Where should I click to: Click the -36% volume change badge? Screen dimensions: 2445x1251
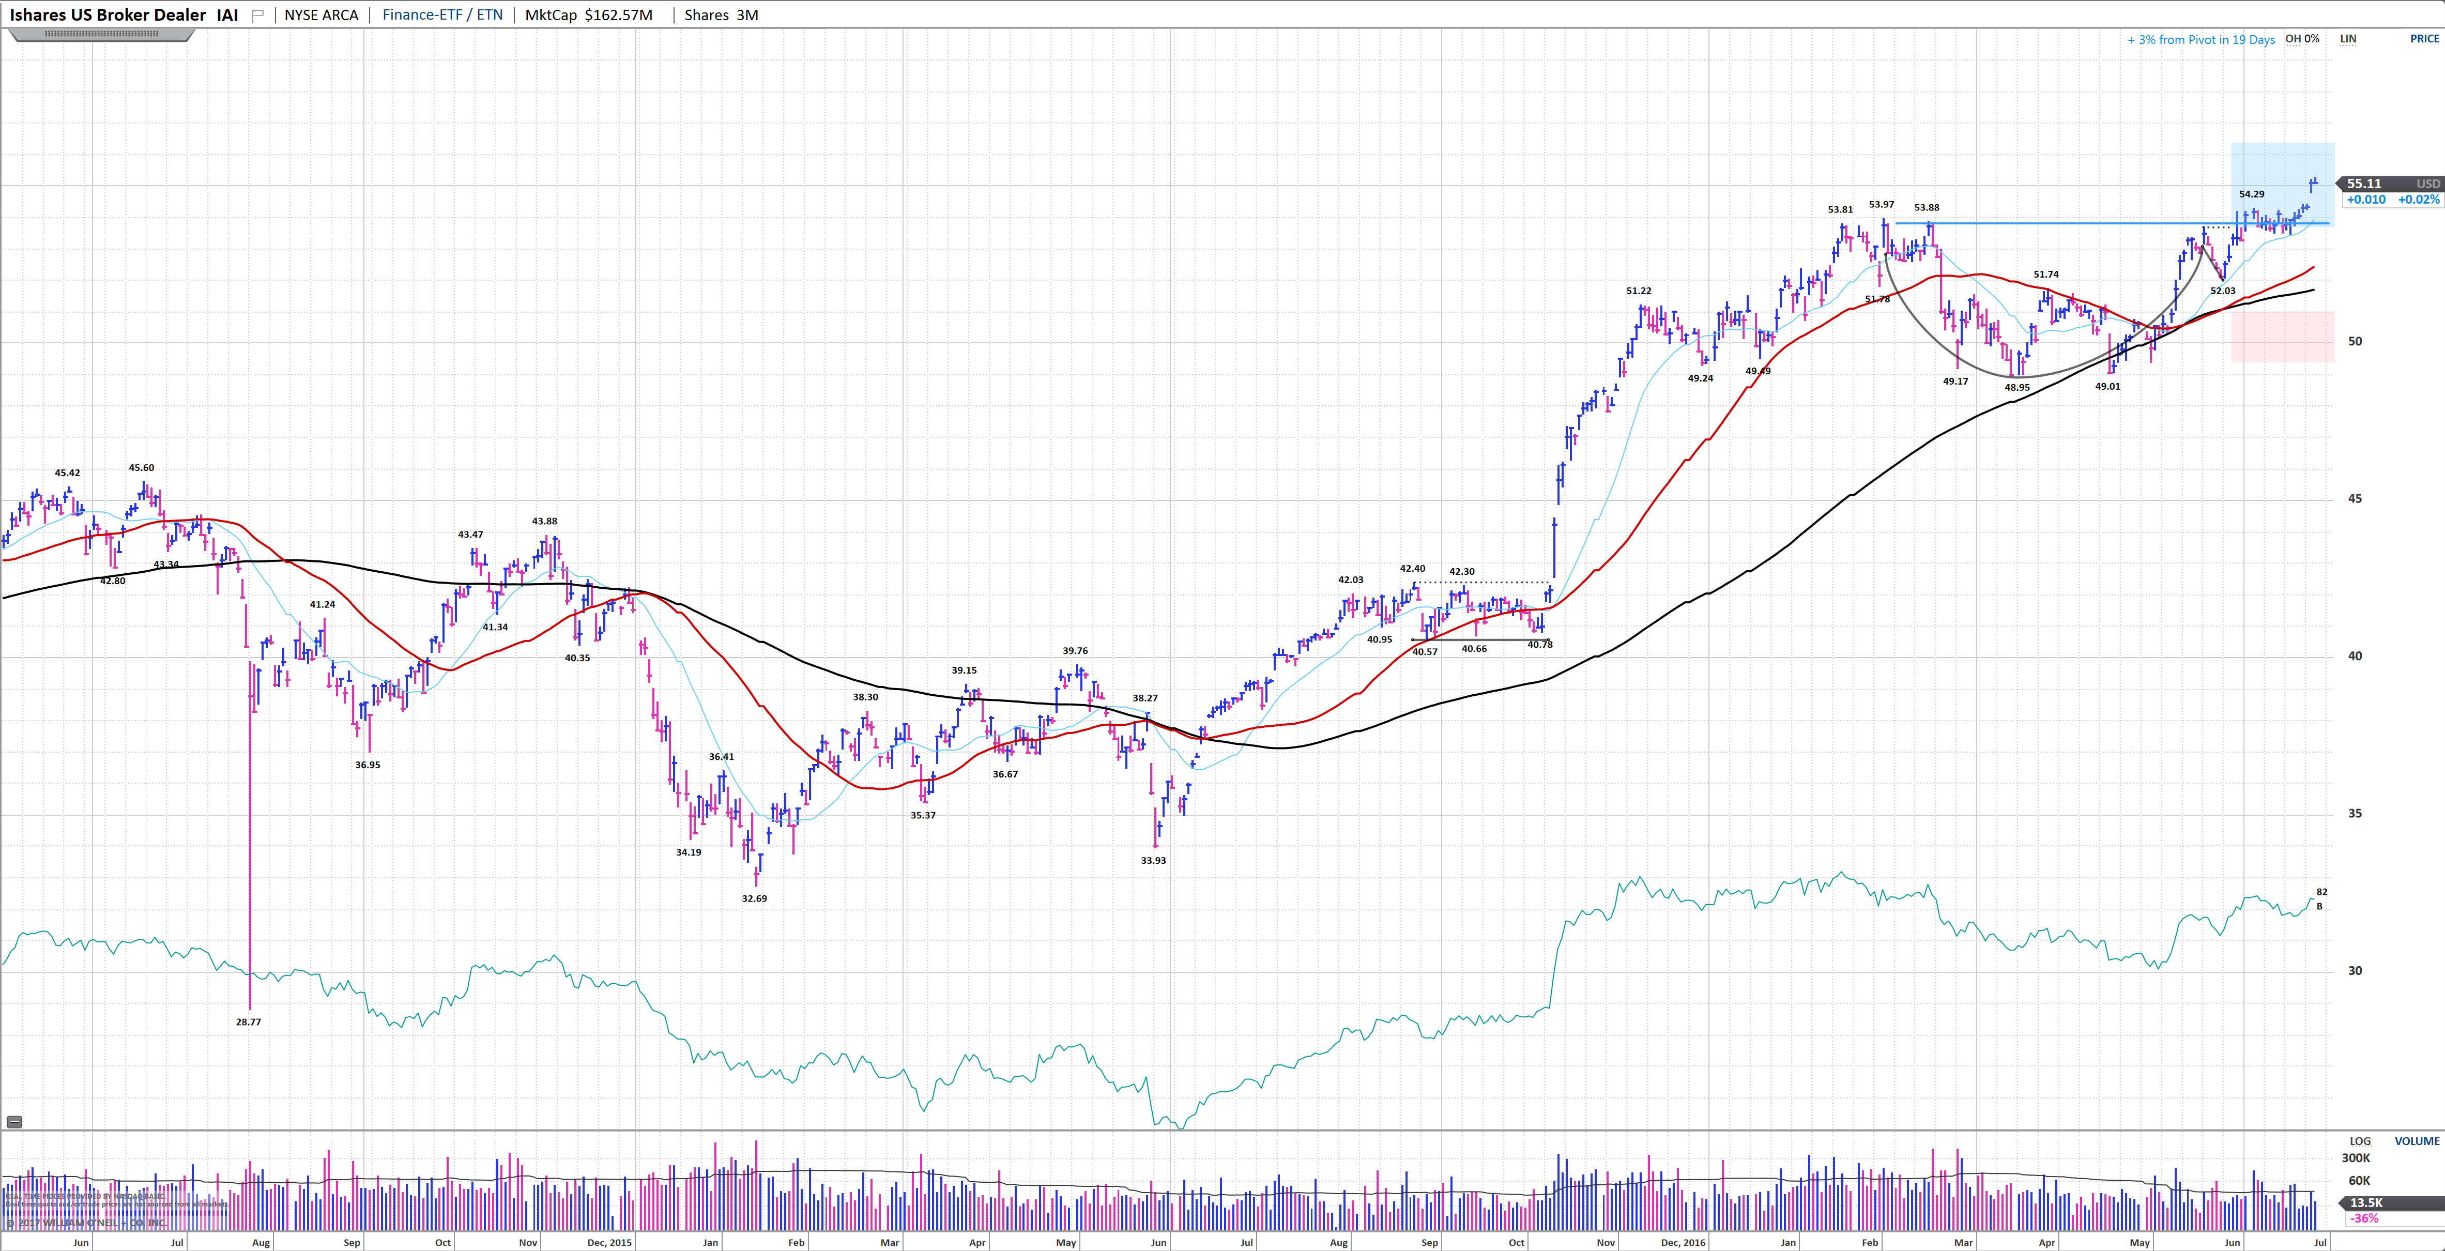coord(2363,1219)
